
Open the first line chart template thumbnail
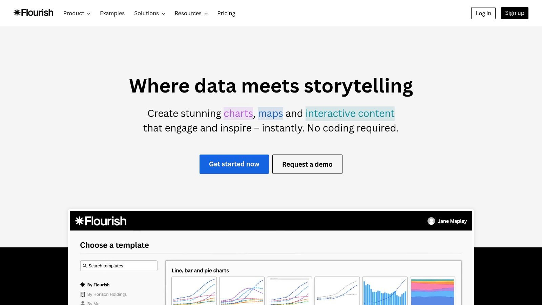[194, 291]
